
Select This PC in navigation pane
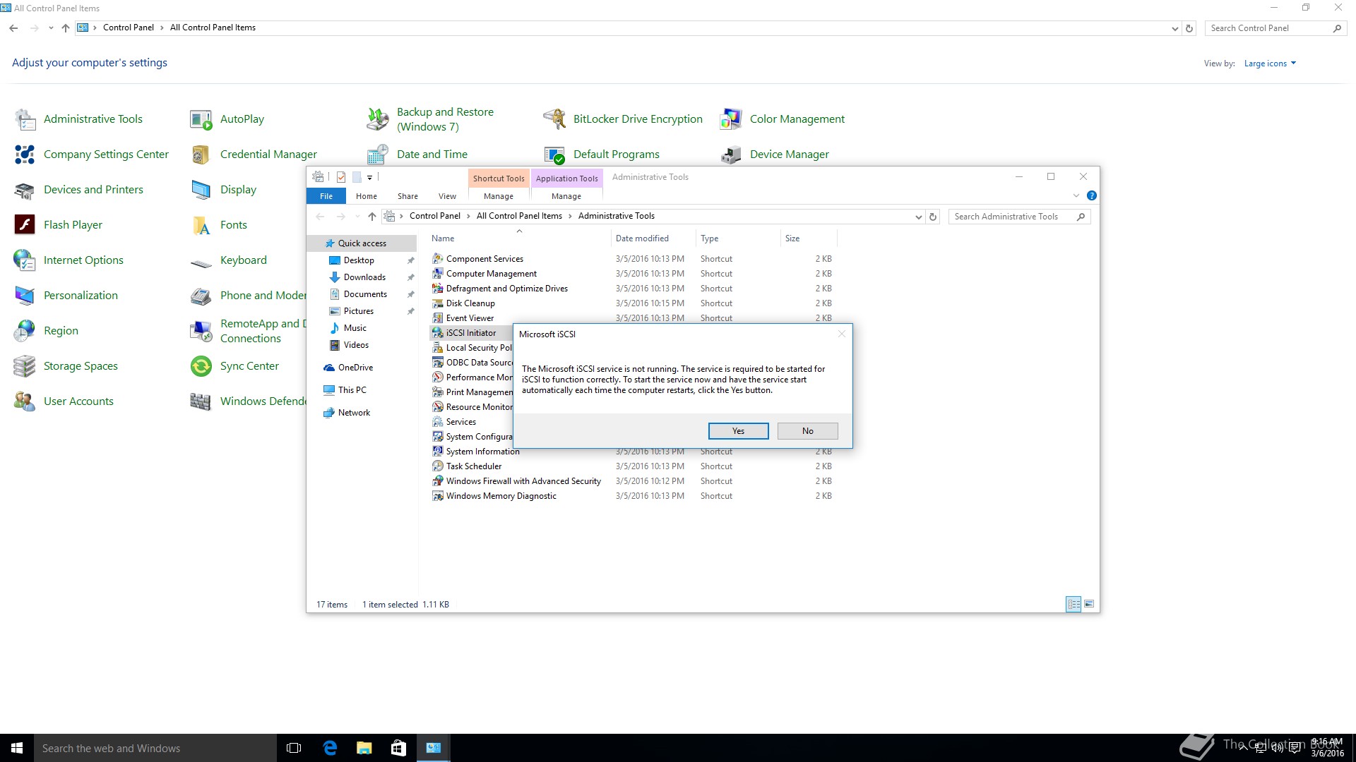click(352, 390)
